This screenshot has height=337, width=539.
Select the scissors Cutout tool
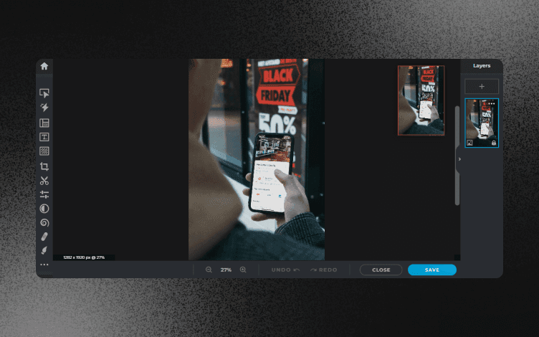pos(44,181)
